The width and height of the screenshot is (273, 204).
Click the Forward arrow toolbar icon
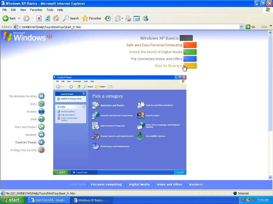(26, 18)
